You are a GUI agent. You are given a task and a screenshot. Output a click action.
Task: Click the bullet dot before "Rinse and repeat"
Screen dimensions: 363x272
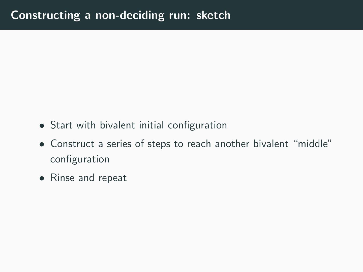tap(42, 178)
